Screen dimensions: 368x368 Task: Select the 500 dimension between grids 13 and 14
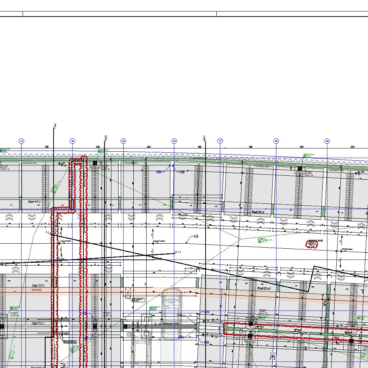(x=47, y=147)
